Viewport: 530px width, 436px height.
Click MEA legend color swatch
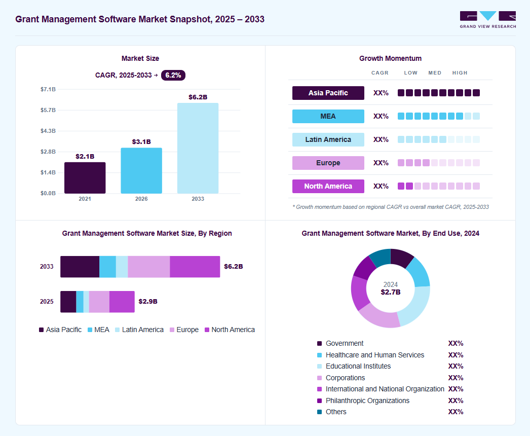click(90, 330)
